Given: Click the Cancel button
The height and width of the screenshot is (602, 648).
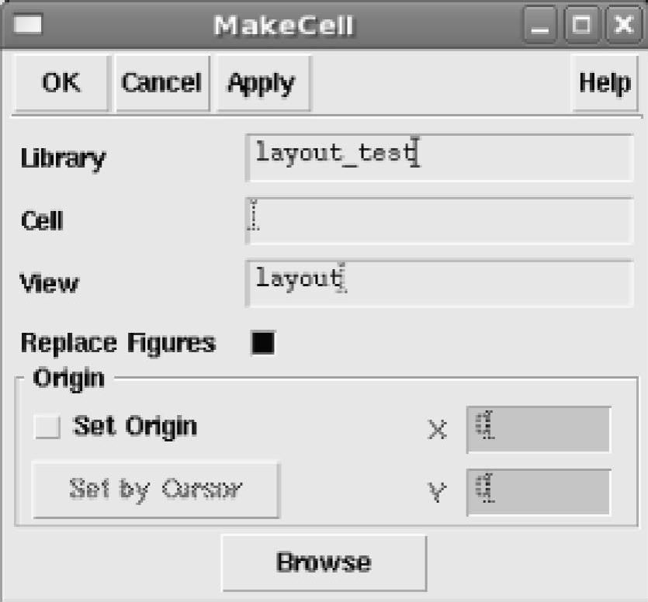Looking at the screenshot, I should coord(162,83).
